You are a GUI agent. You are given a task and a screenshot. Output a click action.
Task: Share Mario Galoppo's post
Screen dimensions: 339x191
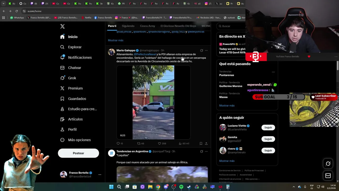tap(206, 144)
